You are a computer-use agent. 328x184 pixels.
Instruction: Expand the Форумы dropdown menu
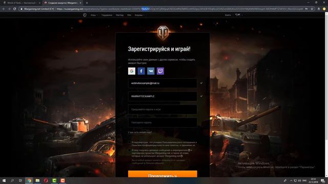pos(139,15)
